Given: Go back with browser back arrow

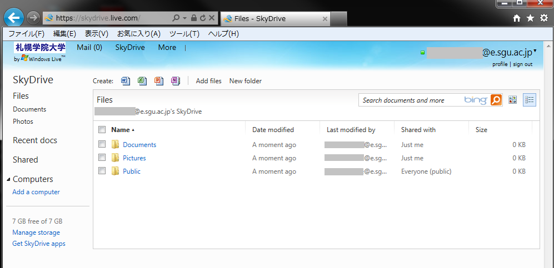Looking at the screenshot, I should pos(13,18).
